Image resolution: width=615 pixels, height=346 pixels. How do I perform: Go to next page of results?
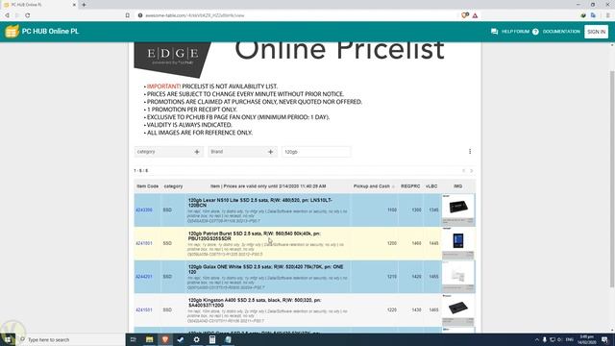[472, 171]
